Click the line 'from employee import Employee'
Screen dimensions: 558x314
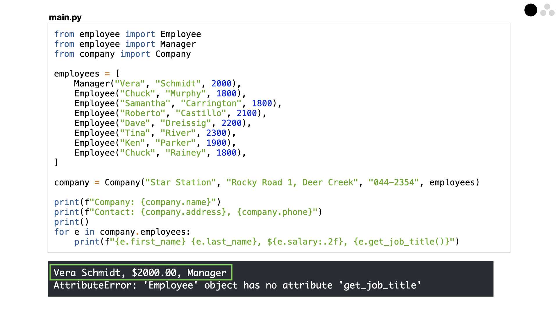point(128,34)
